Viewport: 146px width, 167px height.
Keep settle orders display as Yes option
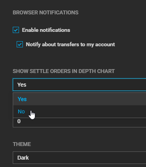(x=80, y=99)
